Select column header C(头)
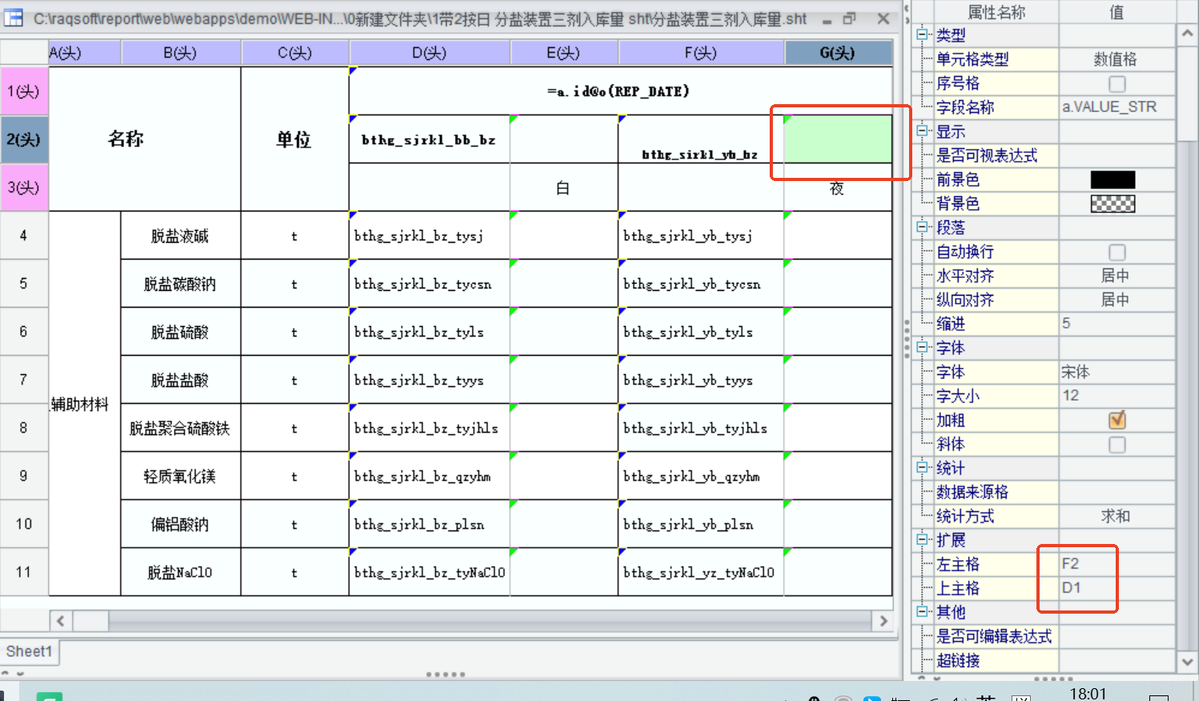 [295, 53]
